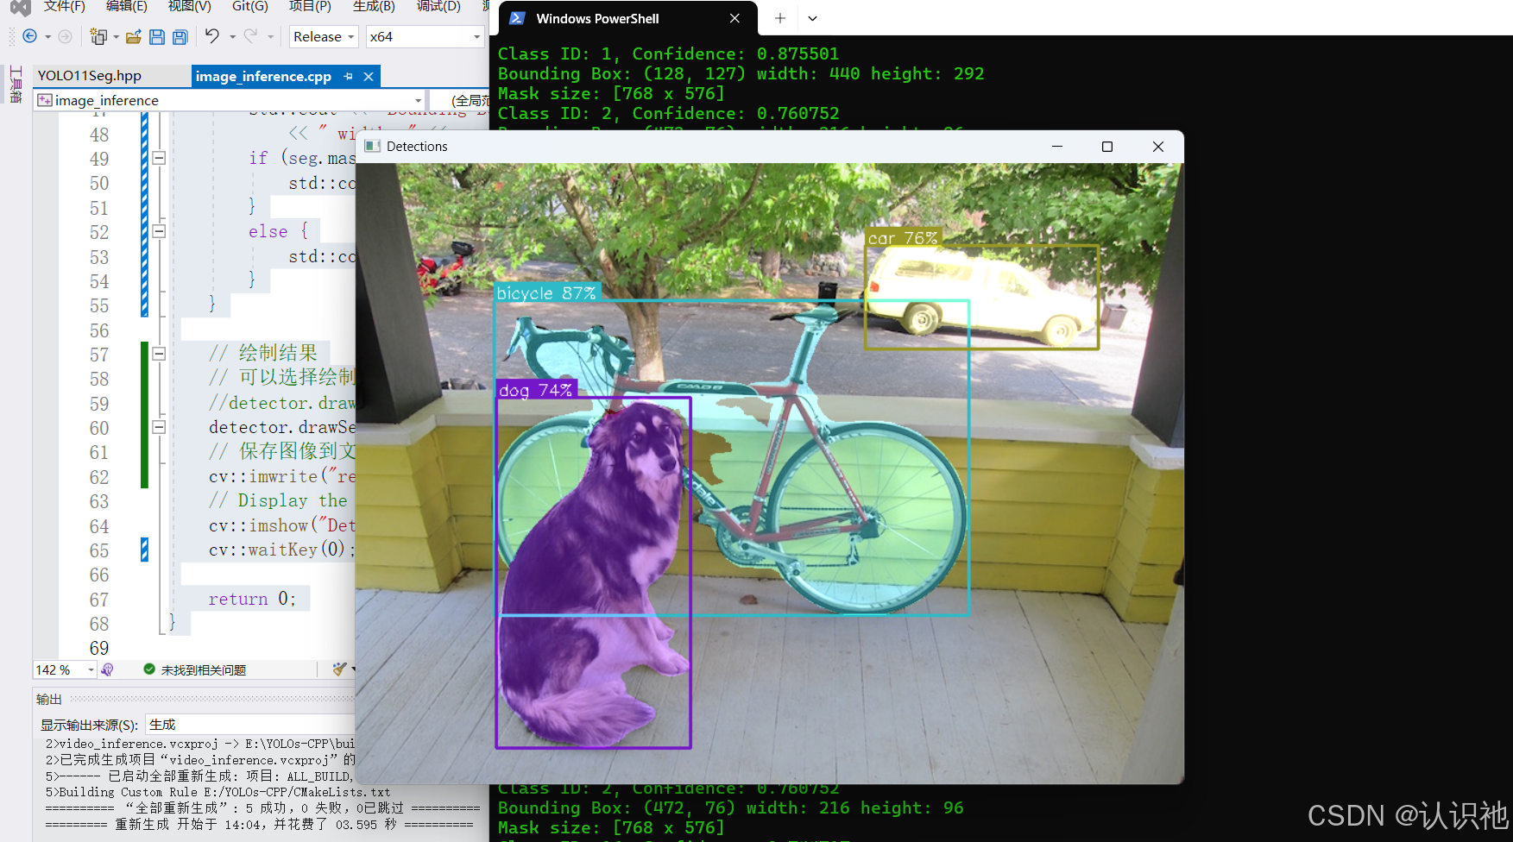1513x842 pixels.
Task: Collapse the comment block at line 57
Action: pos(159,354)
